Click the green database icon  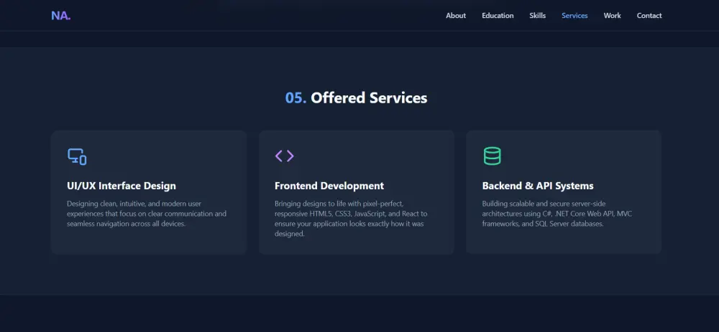point(492,156)
